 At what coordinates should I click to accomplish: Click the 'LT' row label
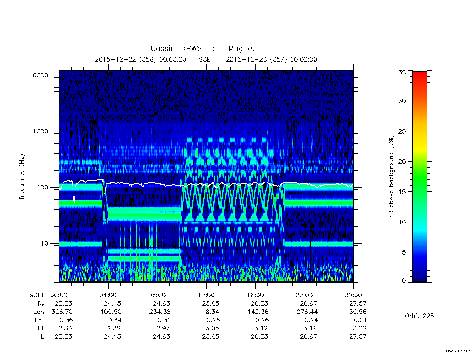(x=41, y=329)
